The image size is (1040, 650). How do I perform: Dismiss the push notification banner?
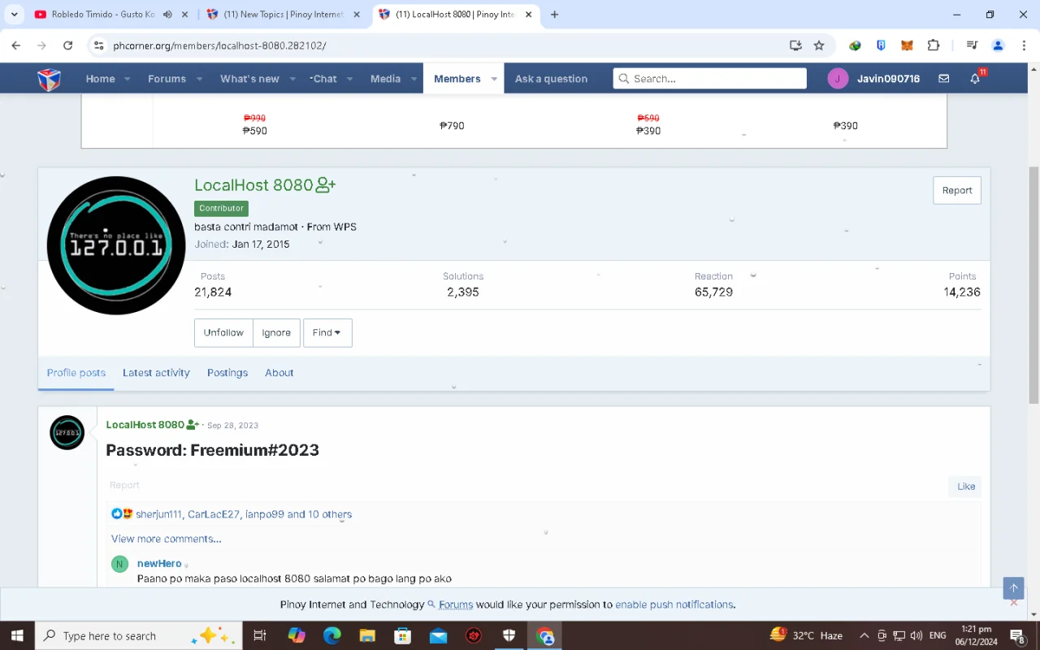point(1013,603)
